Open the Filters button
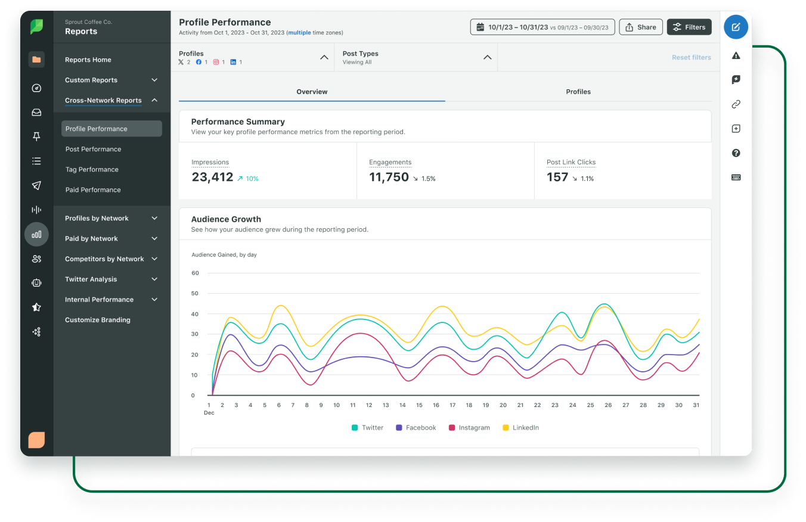The height and width of the screenshot is (522, 806). [x=689, y=27]
